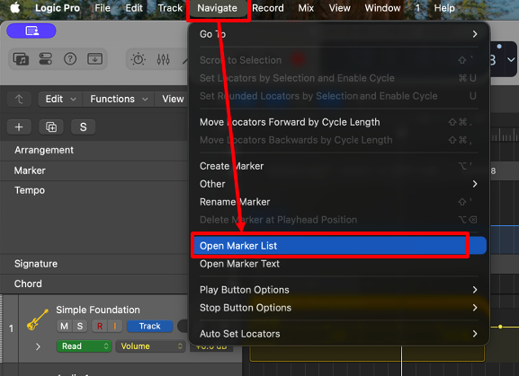Viewport: 519px width, 376px height.
Task: Open the display mode chevron dropdown
Action: 511,60
